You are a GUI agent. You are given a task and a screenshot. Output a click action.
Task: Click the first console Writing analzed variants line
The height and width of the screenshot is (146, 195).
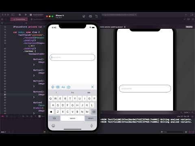click(x=146, y=119)
